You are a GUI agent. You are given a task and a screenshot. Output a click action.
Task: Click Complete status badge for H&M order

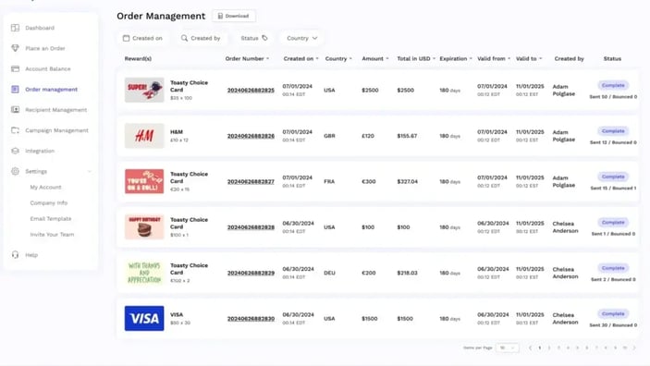(613, 131)
